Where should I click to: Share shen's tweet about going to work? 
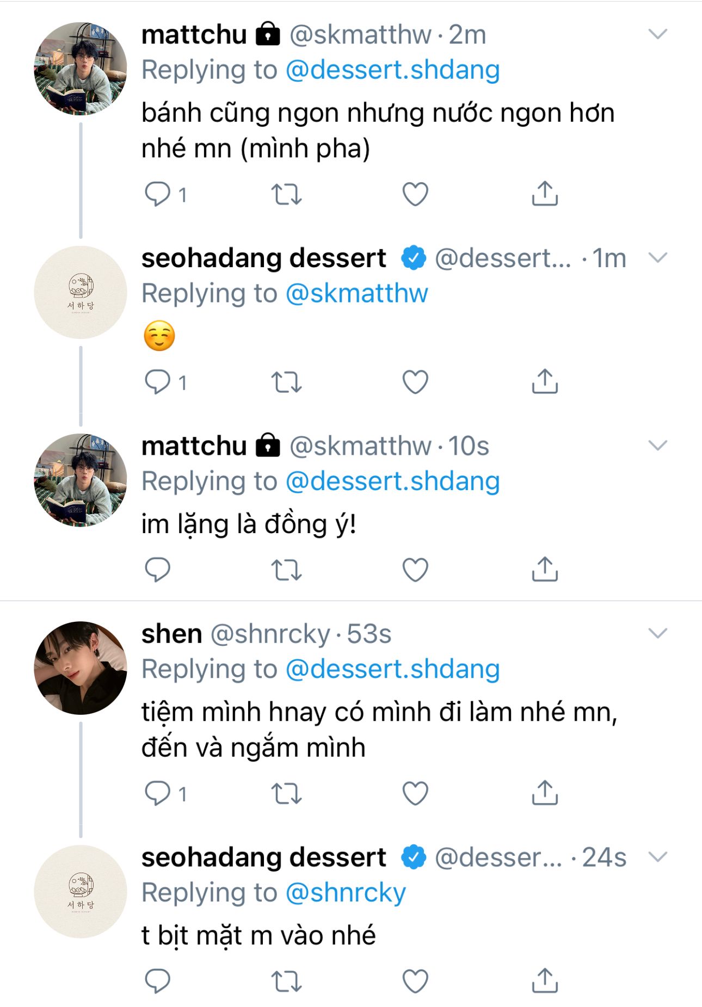pos(545,793)
